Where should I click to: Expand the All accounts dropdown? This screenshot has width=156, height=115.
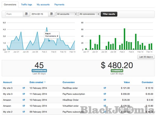(x=67, y=14)
